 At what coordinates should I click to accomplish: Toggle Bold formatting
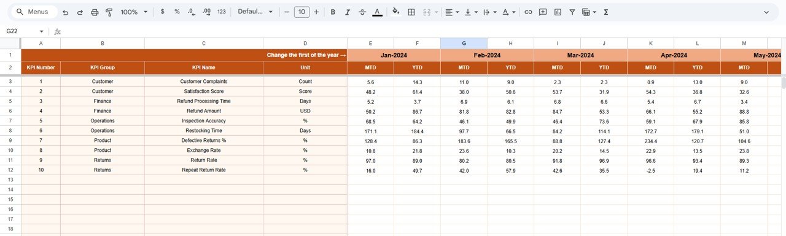click(333, 12)
